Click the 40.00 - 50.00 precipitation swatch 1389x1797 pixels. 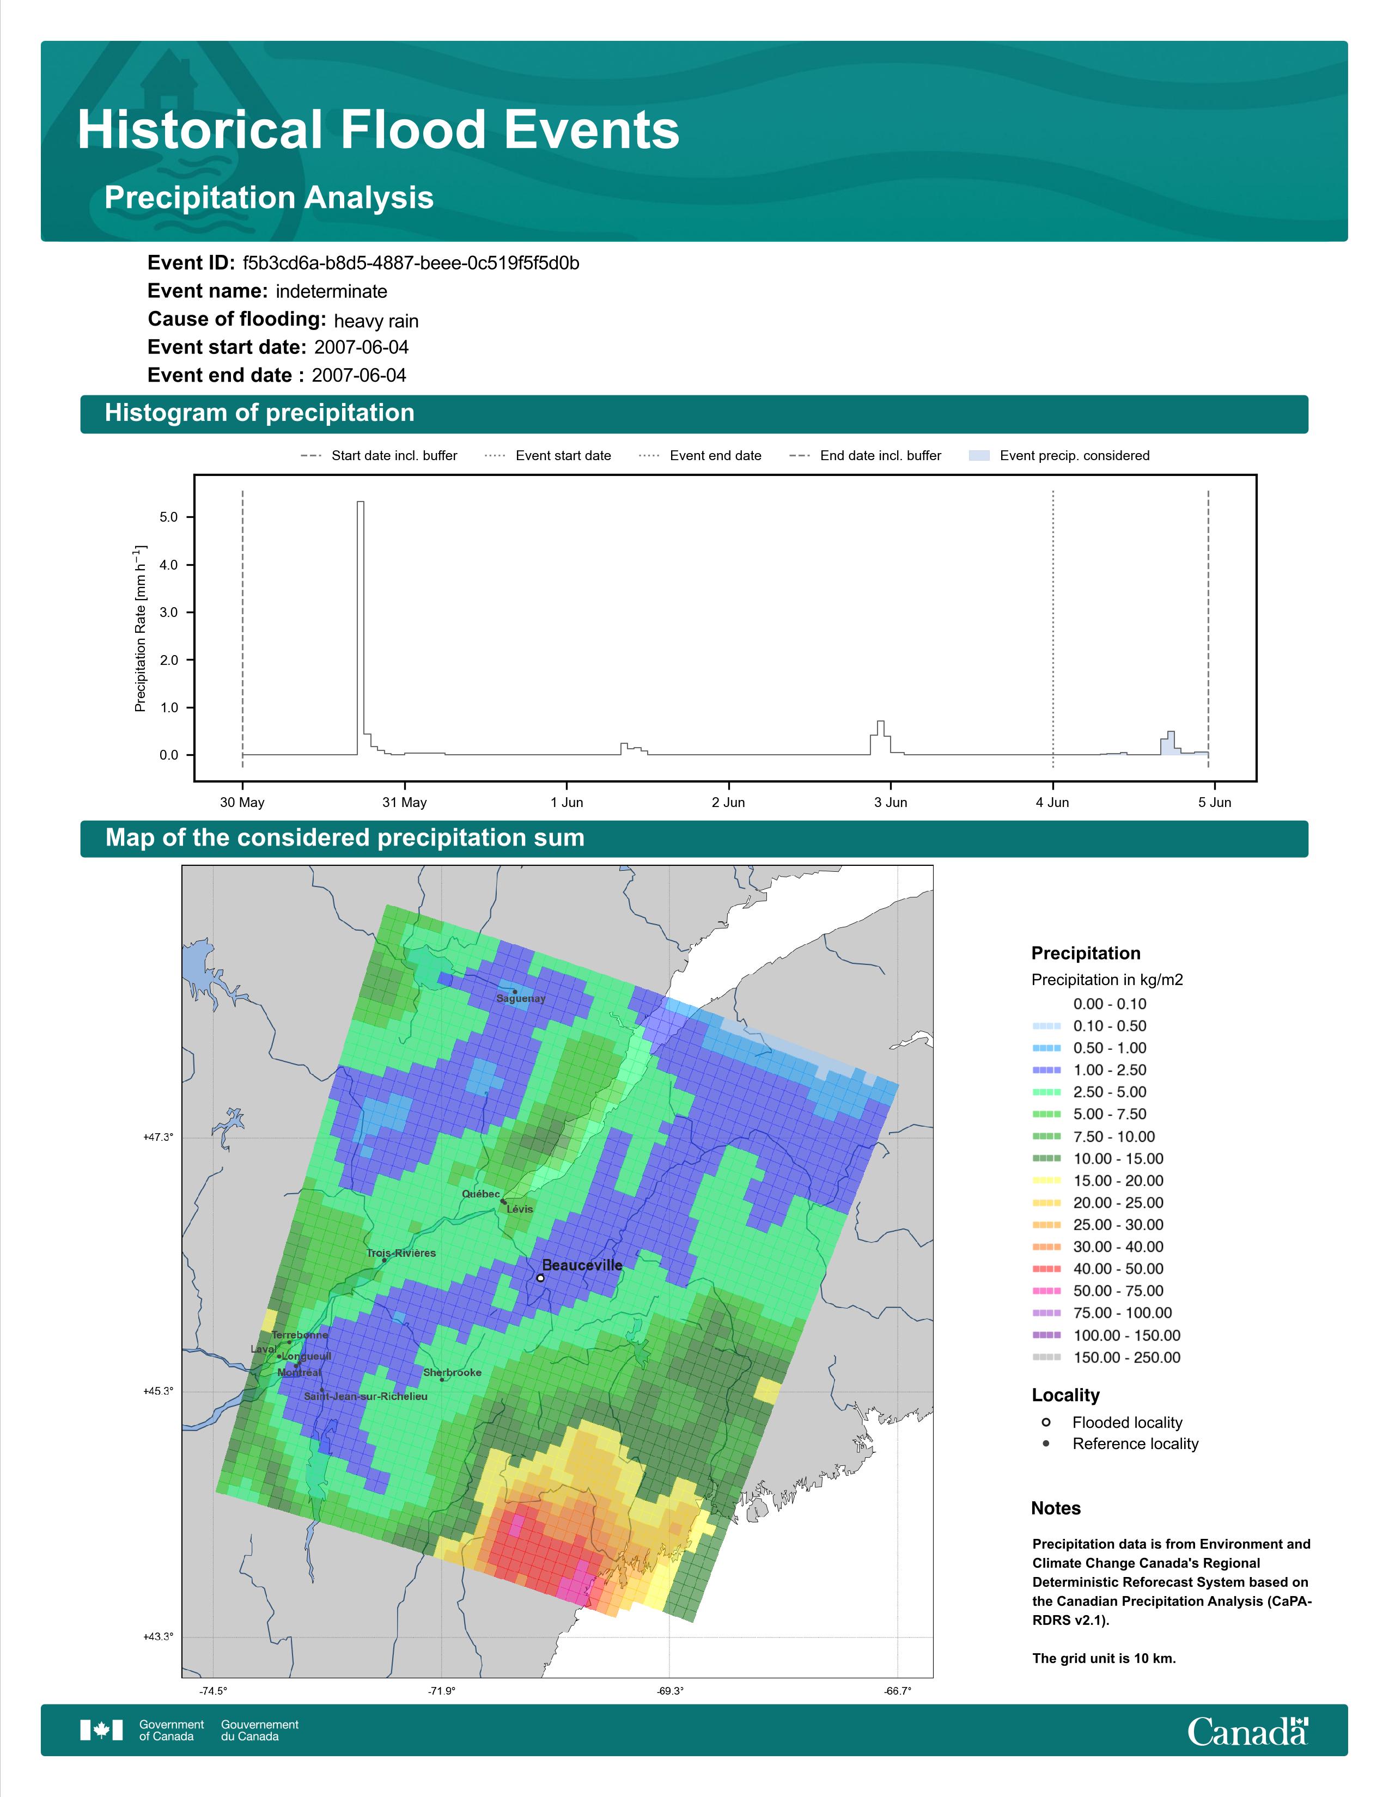[x=1047, y=1269]
